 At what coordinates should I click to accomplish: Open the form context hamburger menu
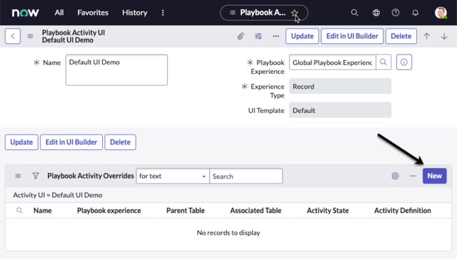30,36
